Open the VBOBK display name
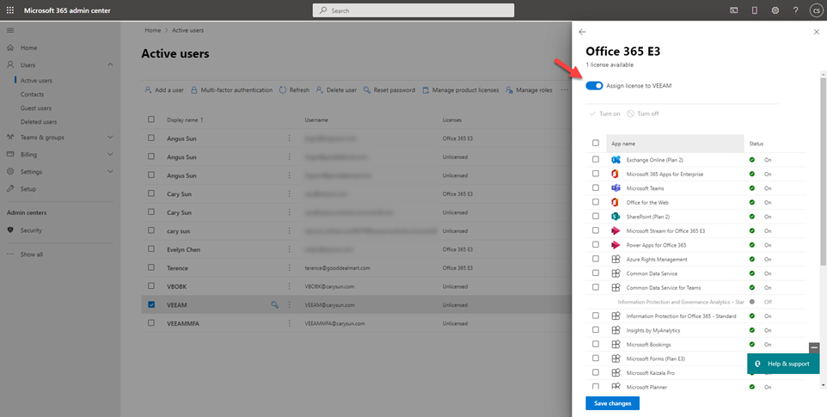This screenshot has height=417, width=827. [177, 286]
